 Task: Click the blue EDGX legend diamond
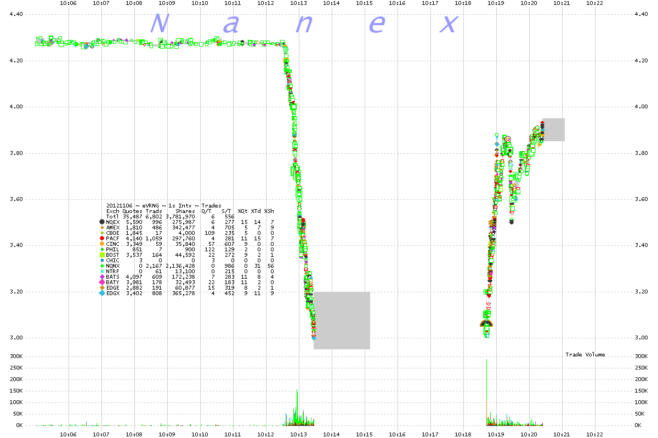pos(102,294)
